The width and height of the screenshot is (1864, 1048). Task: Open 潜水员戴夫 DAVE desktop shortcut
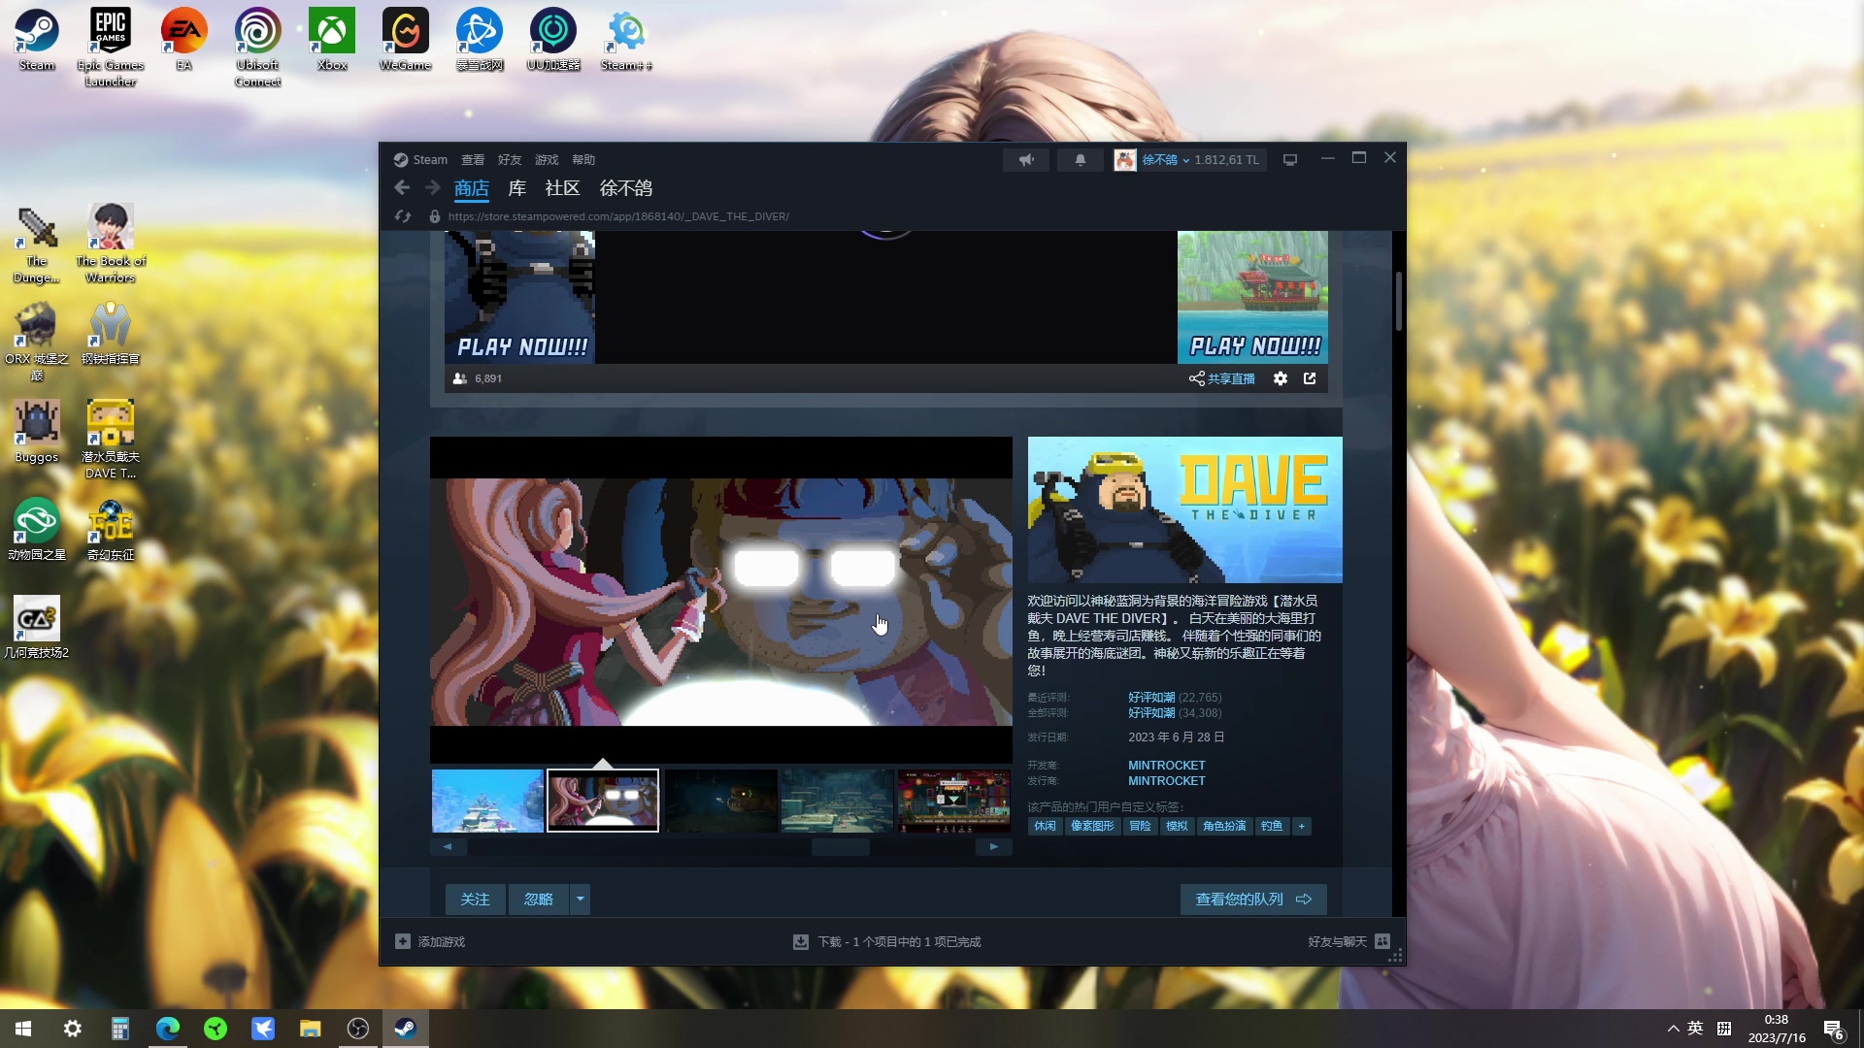[x=111, y=440]
